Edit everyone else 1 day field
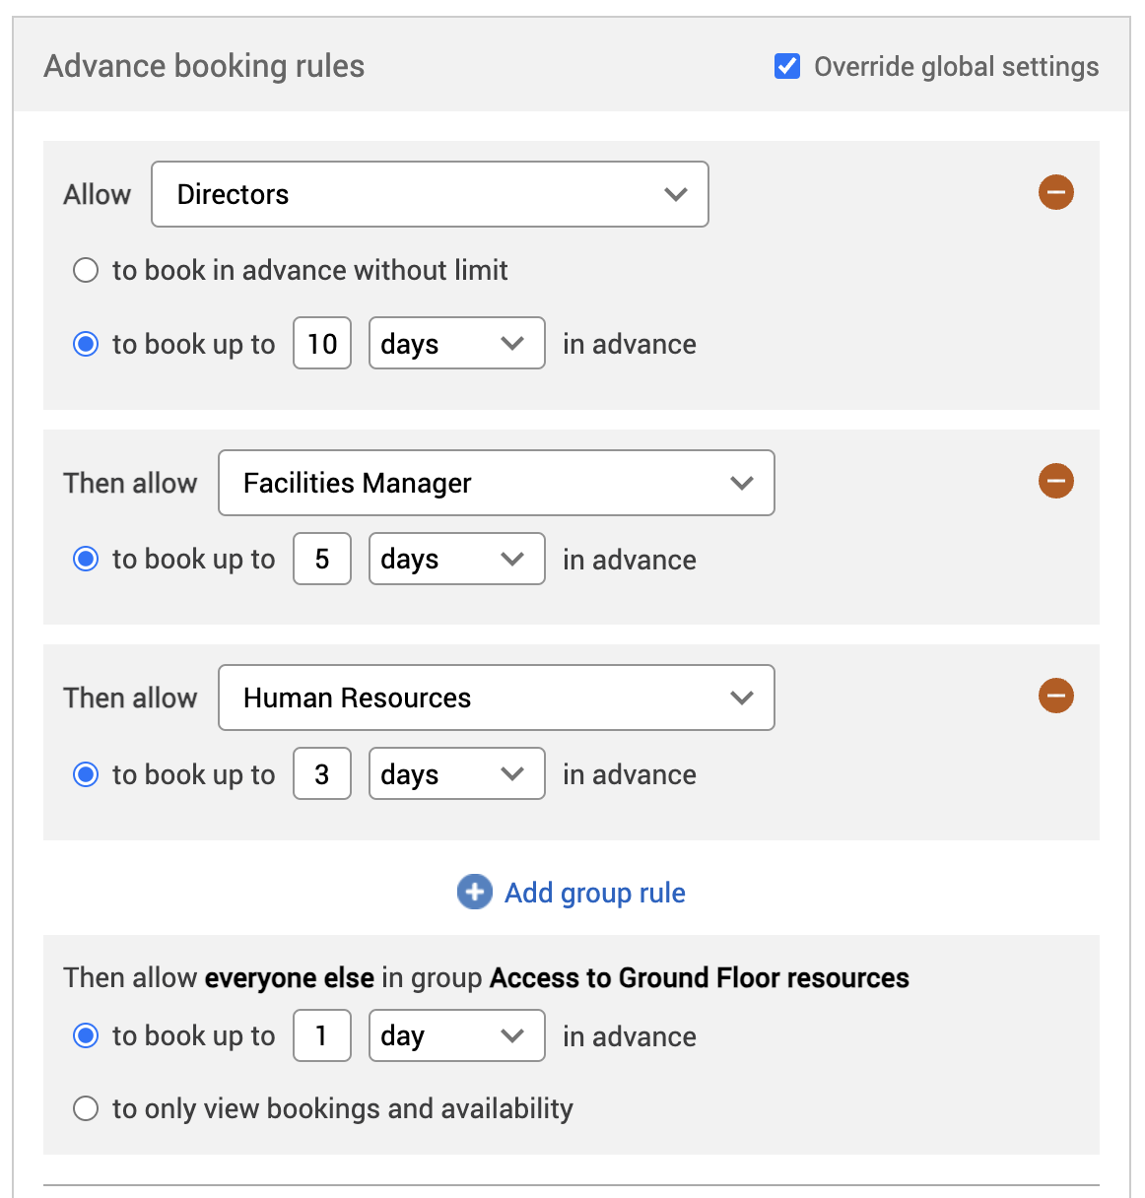This screenshot has height=1198, width=1145. click(322, 1035)
